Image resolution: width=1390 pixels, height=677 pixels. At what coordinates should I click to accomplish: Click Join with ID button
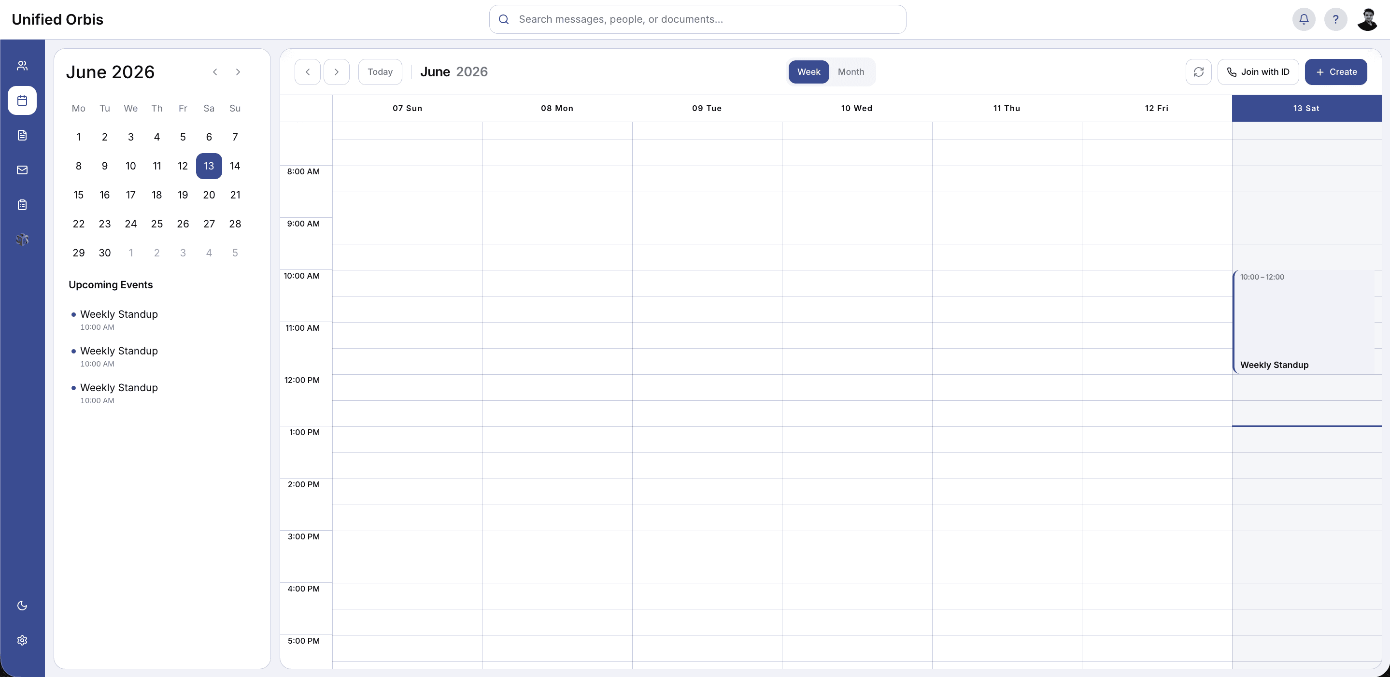click(1258, 72)
